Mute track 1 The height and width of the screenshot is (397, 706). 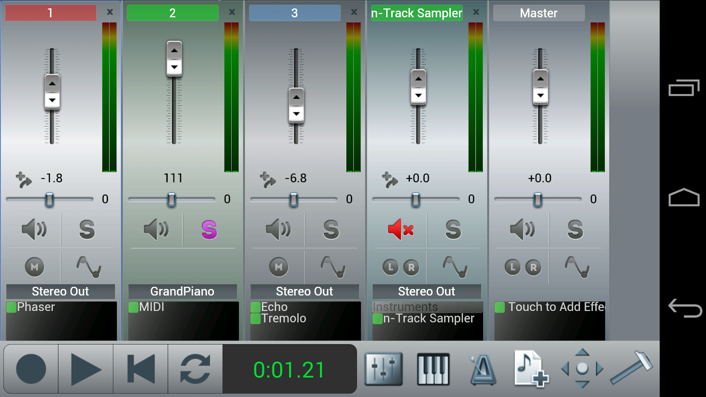[x=34, y=229]
